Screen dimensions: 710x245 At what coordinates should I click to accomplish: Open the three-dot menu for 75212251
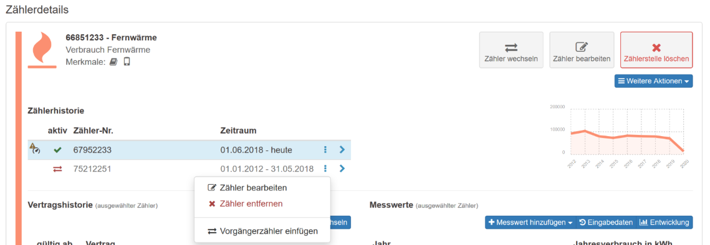pyautogui.click(x=325, y=169)
